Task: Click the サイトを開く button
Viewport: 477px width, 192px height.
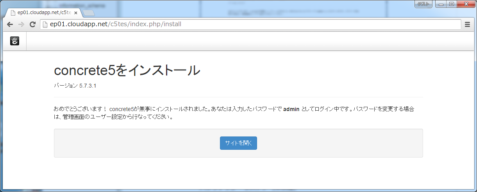Action: (x=238, y=143)
